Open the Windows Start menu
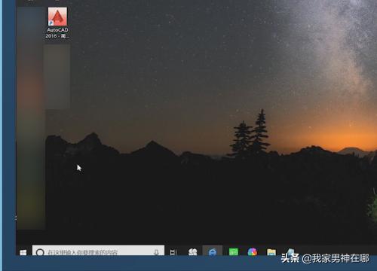 coord(23,252)
